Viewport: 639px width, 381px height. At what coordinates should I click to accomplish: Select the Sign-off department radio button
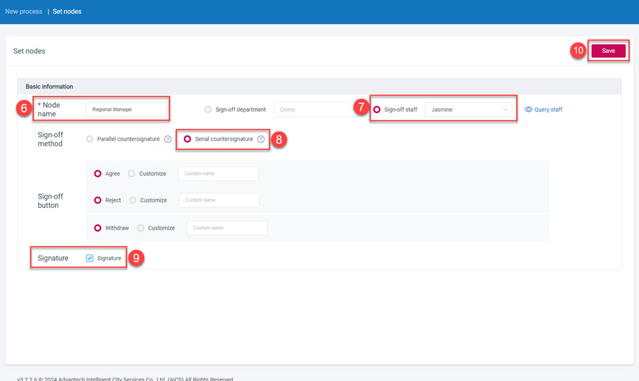(x=208, y=109)
